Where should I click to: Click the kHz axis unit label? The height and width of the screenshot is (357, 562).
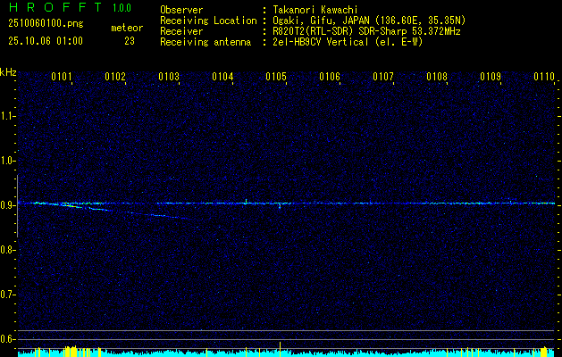tap(8, 71)
